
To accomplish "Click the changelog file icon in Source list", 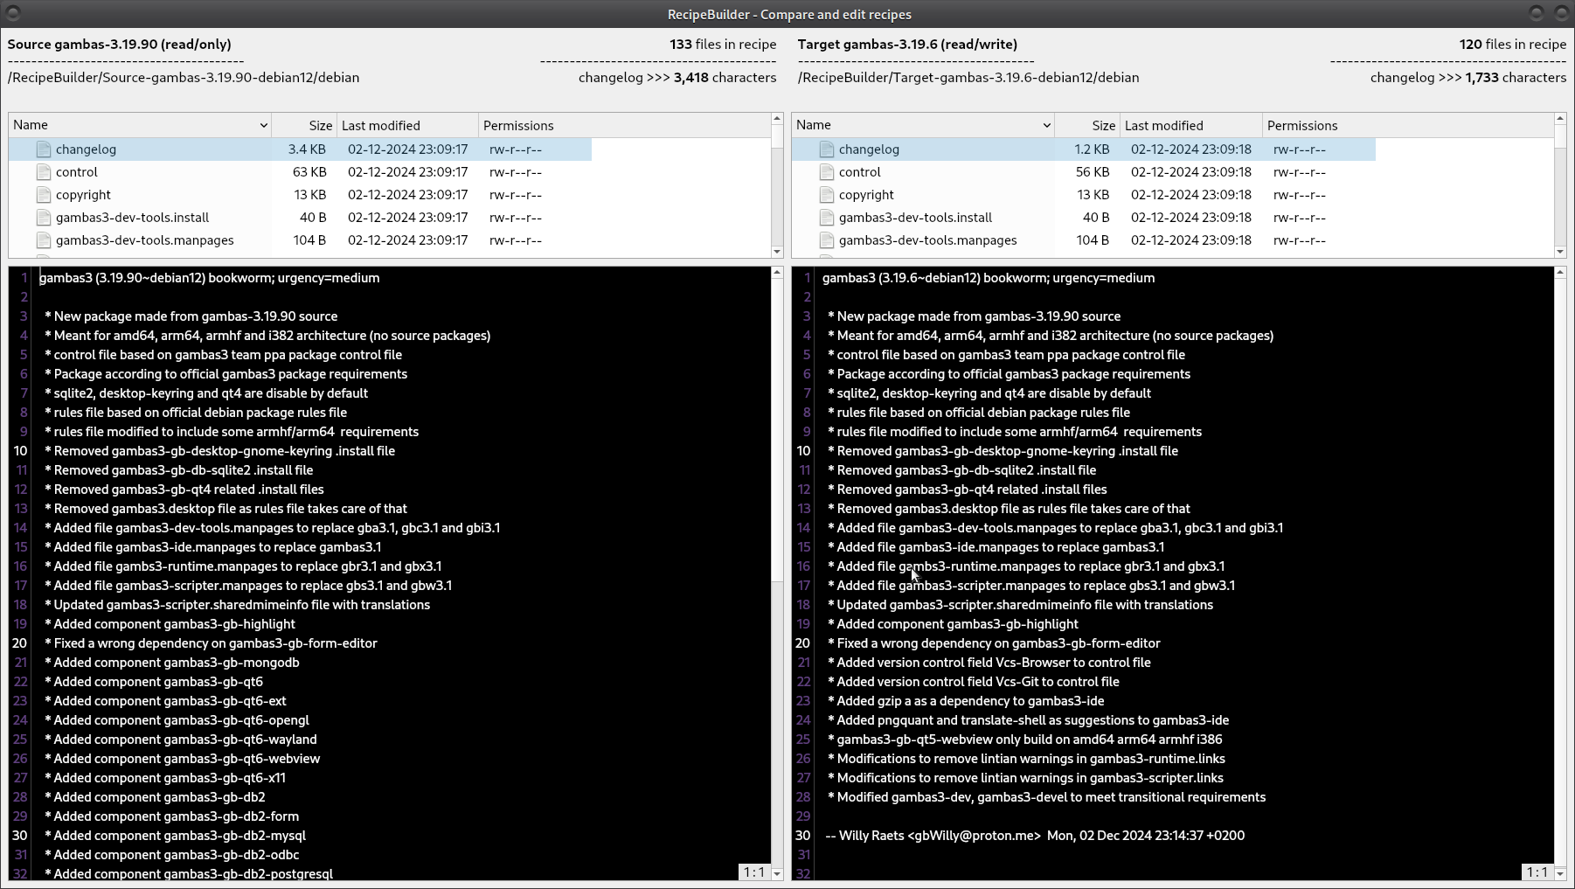I will [x=44, y=149].
